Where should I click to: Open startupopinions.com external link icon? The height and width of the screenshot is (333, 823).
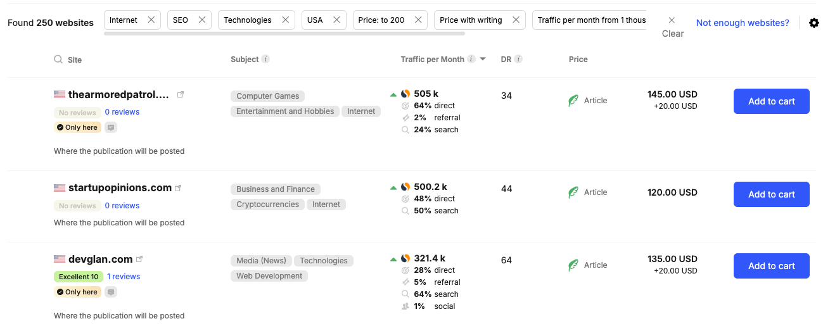(178, 188)
